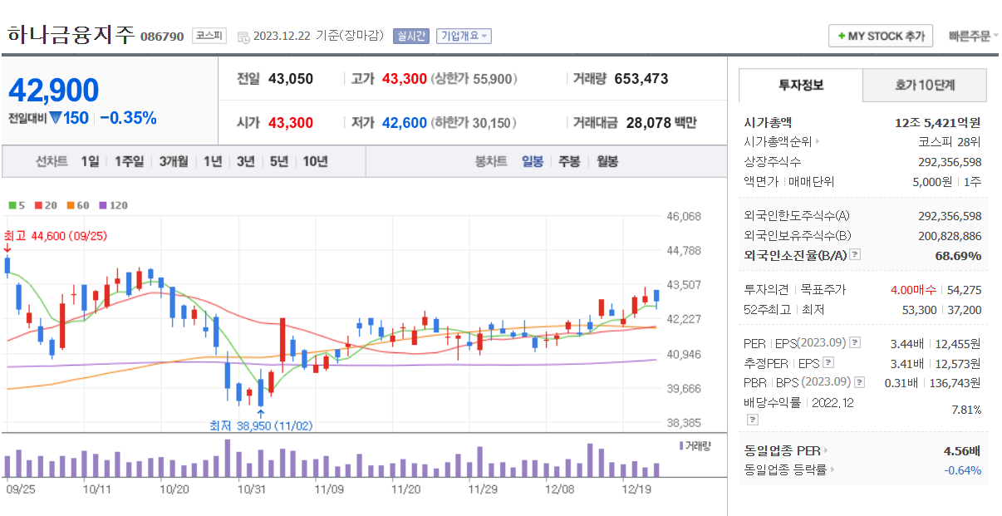Select the 5년 line chart period

[x=278, y=162]
